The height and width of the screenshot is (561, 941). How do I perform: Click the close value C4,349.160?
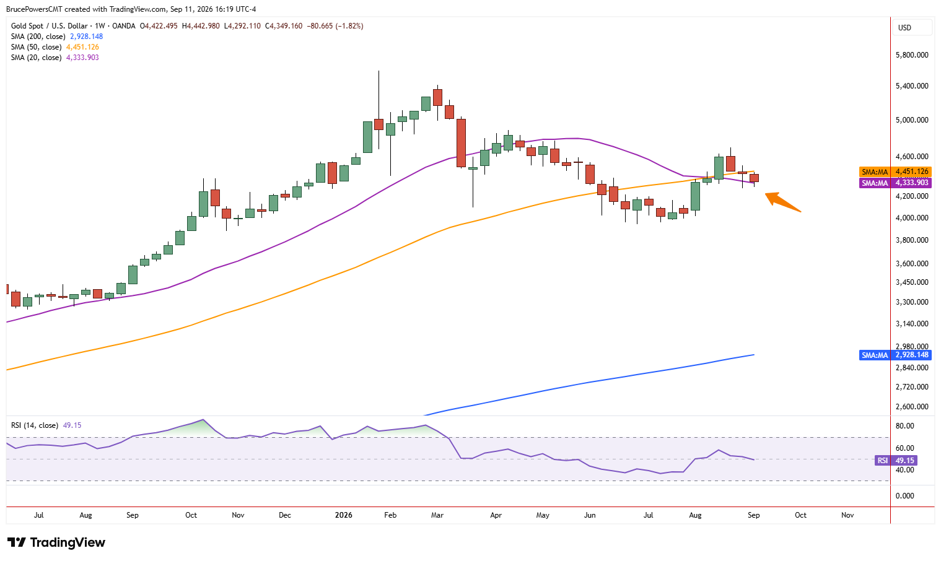pyautogui.click(x=284, y=26)
